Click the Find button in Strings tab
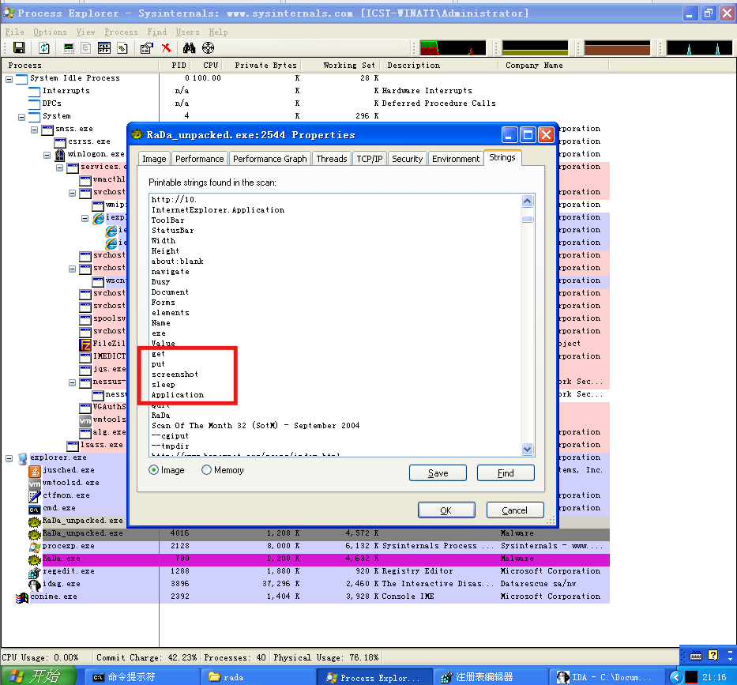Viewport: 737px width, 685px height. (506, 473)
